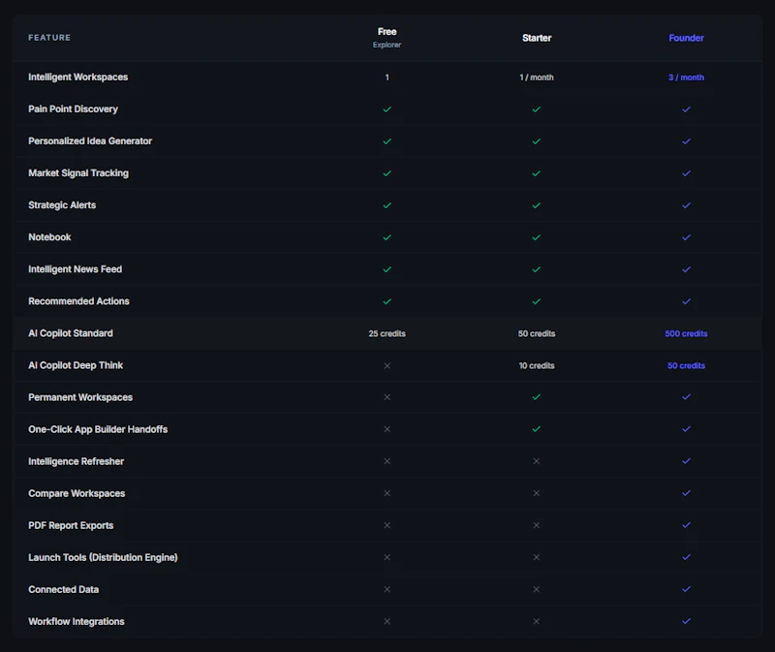The image size is (775, 652).
Task: Click the '3 / month' Founder value
Action: coord(686,78)
